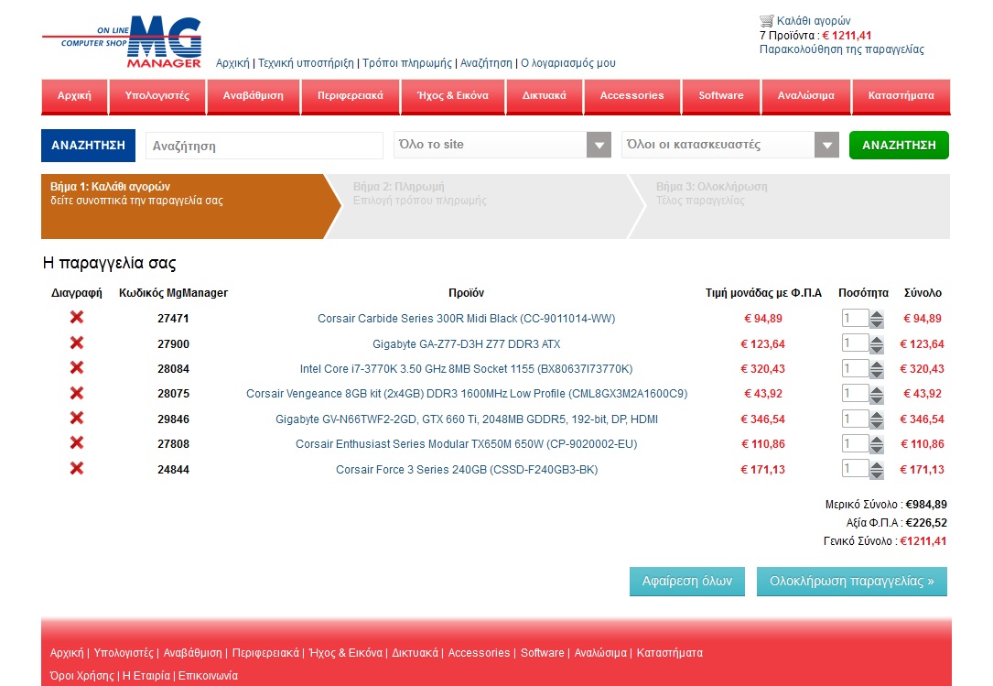
Task: Open footer Software link
Action: [x=542, y=653]
